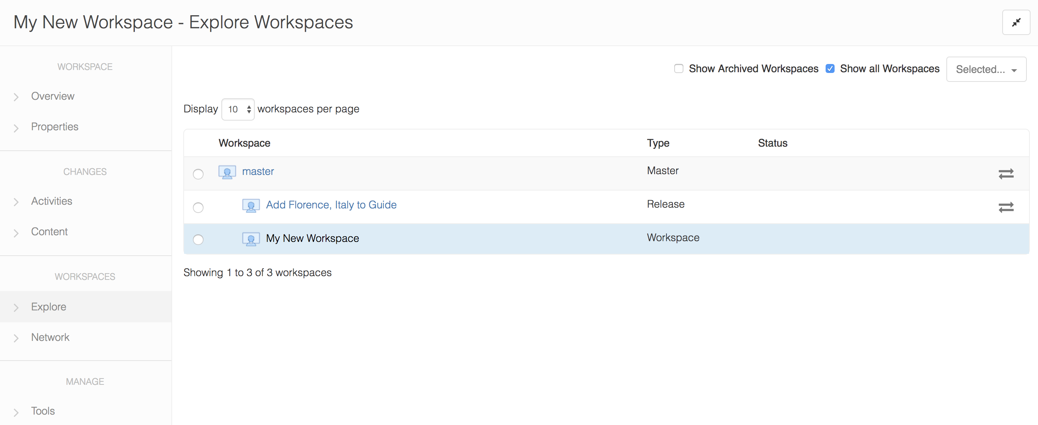The image size is (1038, 425).
Task: Click the stepper on the workspaces per page field
Action: 248,109
